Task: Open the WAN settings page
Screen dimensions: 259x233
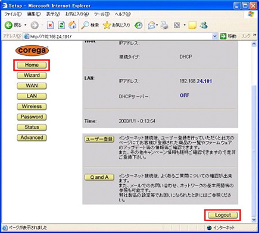Action: (32, 86)
